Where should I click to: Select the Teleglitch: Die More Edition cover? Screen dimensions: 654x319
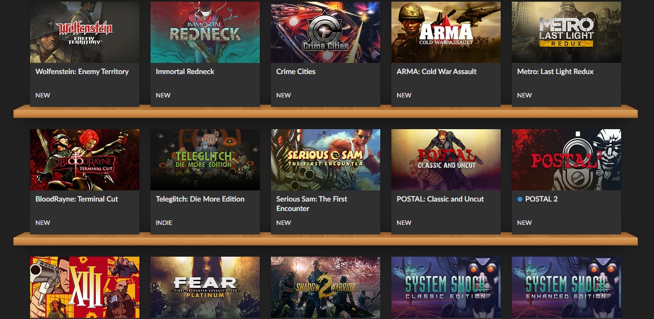(205, 159)
